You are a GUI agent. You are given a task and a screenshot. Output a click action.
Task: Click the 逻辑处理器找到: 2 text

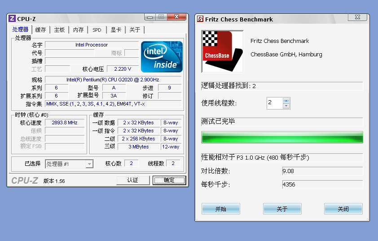[229, 86]
